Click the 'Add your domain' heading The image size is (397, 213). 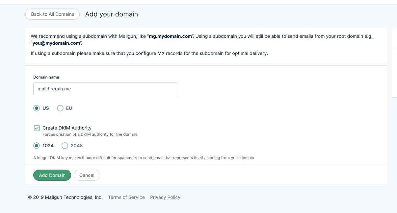[112, 14]
